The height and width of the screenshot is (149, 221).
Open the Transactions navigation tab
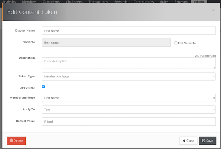(x=98, y=2)
